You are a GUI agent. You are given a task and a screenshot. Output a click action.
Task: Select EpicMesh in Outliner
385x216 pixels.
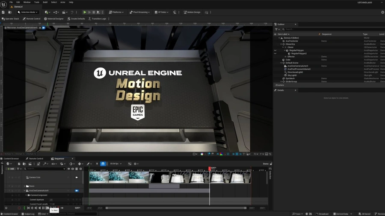tap(290, 79)
